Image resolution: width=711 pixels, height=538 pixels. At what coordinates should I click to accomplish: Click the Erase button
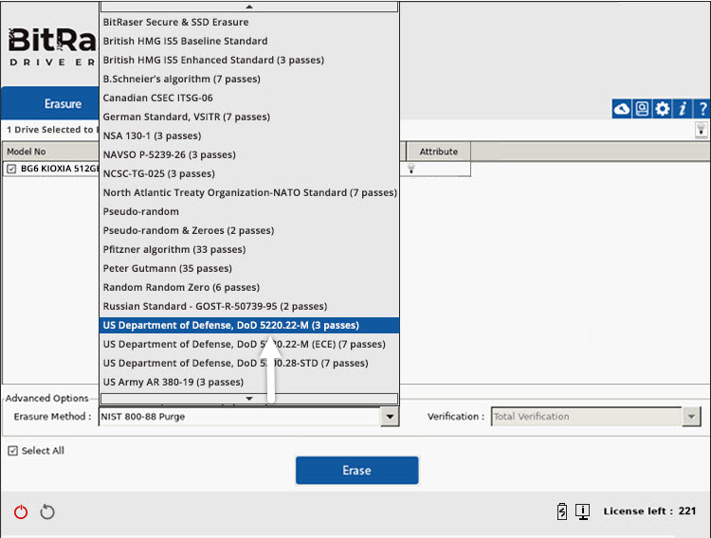(x=356, y=471)
